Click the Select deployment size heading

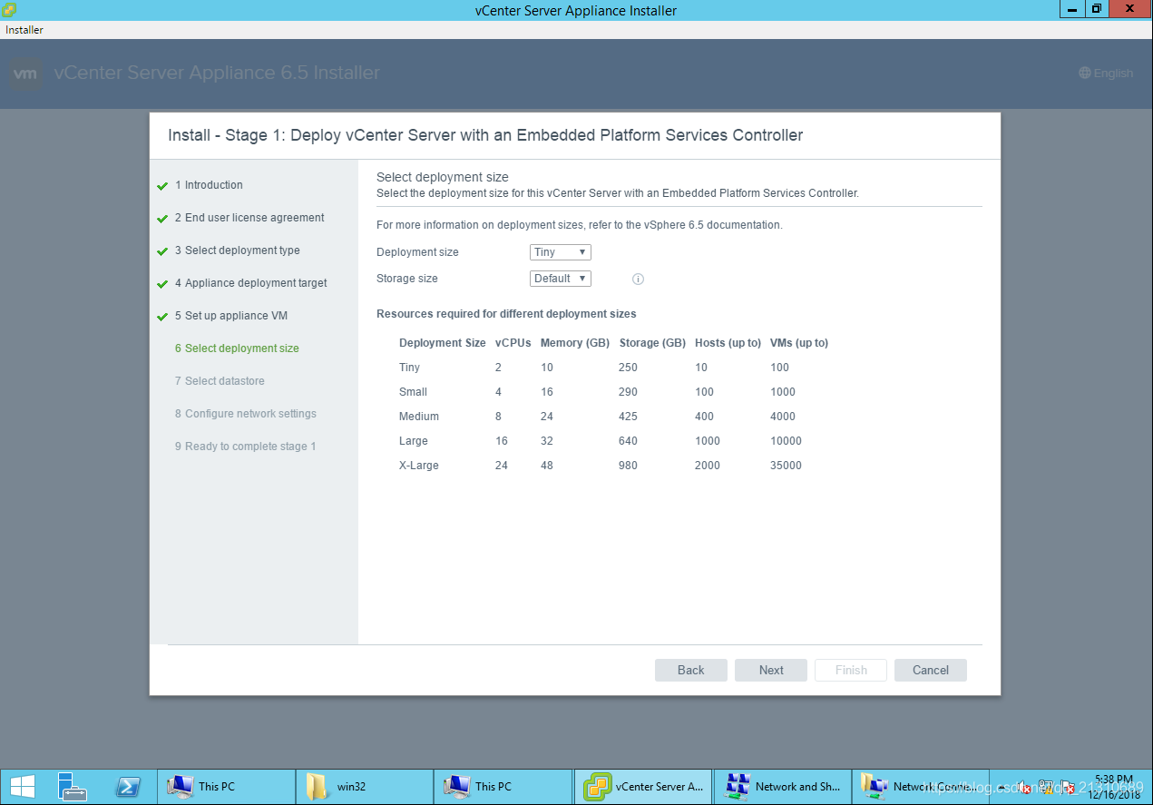443,177
